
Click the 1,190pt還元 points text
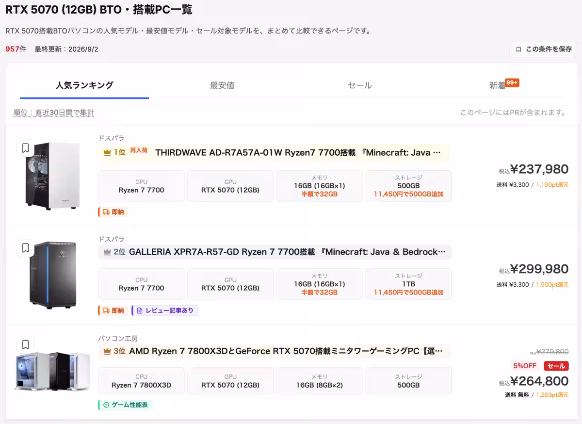552,185
